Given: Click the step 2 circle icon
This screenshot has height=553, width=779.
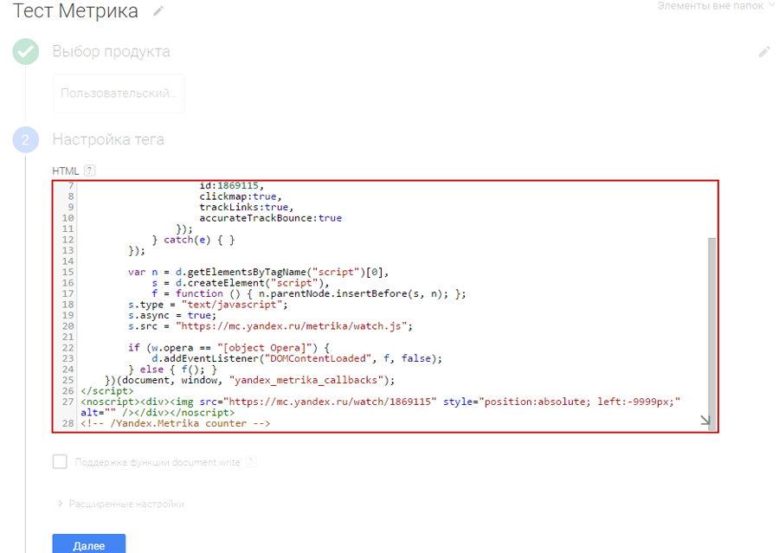Looking at the screenshot, I should coord(25,140).
